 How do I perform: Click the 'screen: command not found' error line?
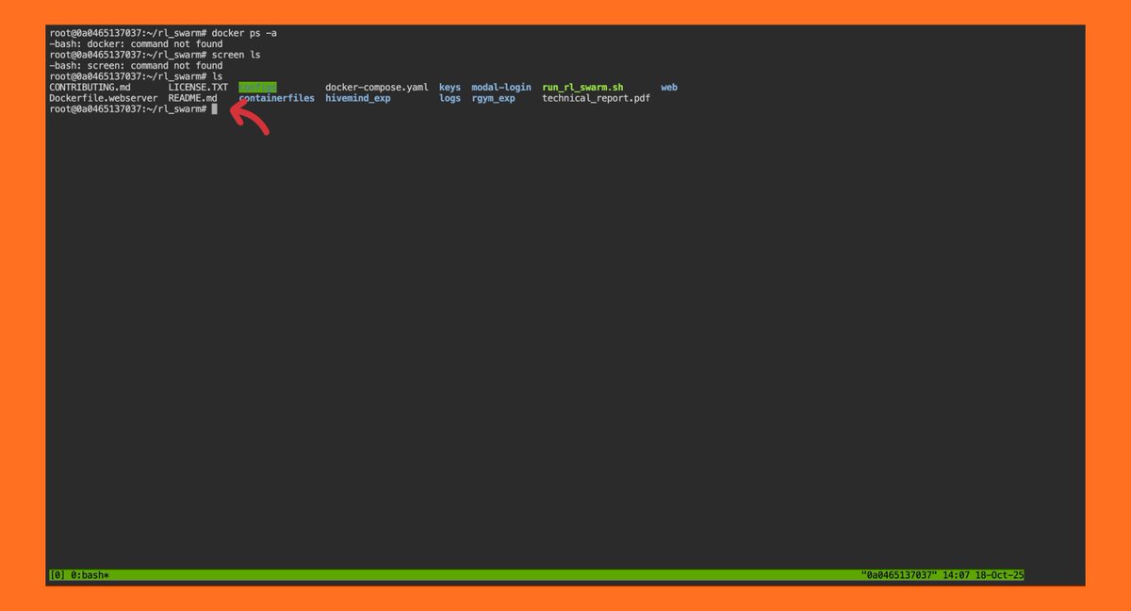click(x=136, y=66)
